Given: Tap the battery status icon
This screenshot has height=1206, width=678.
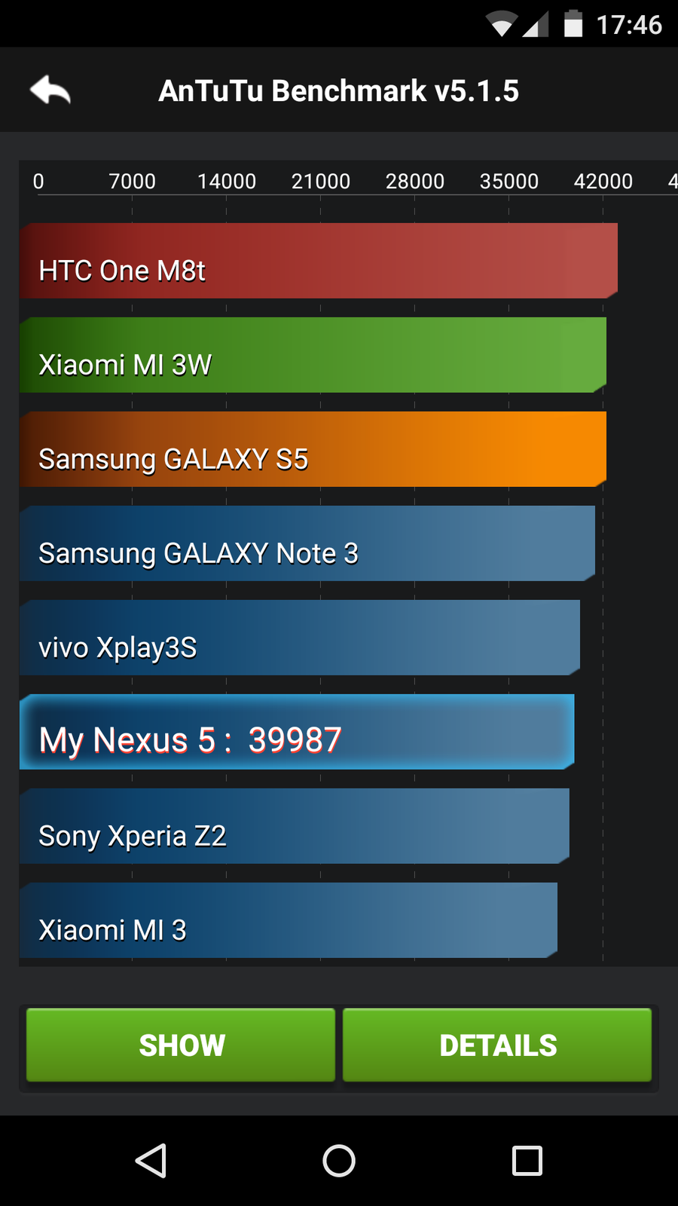Looking at the screenshot, I should pyautogui.click(x=573, y=23).
